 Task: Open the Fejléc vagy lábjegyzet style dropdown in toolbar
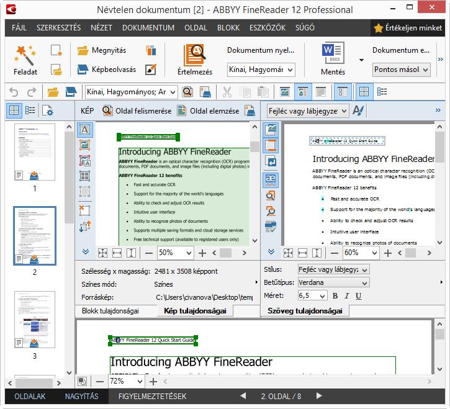click(x=308, y=111)
